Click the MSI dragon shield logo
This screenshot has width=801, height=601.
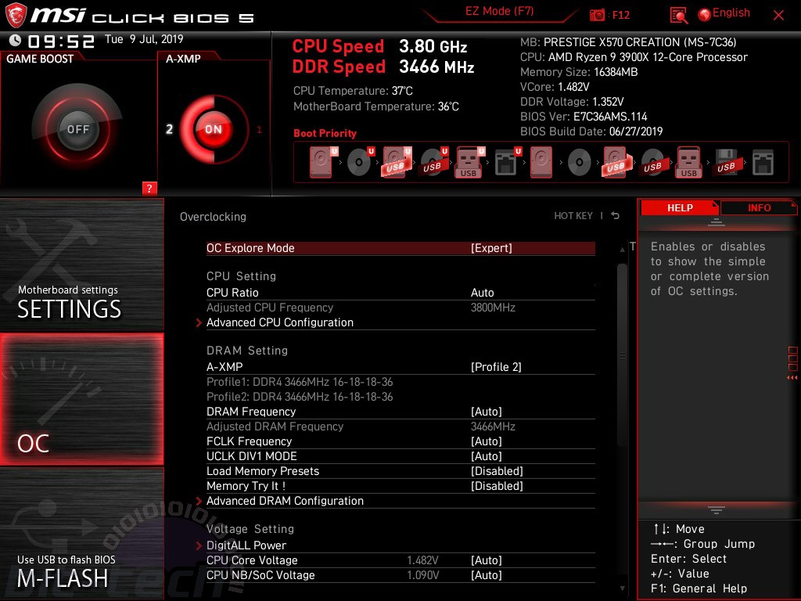point(16,16)
